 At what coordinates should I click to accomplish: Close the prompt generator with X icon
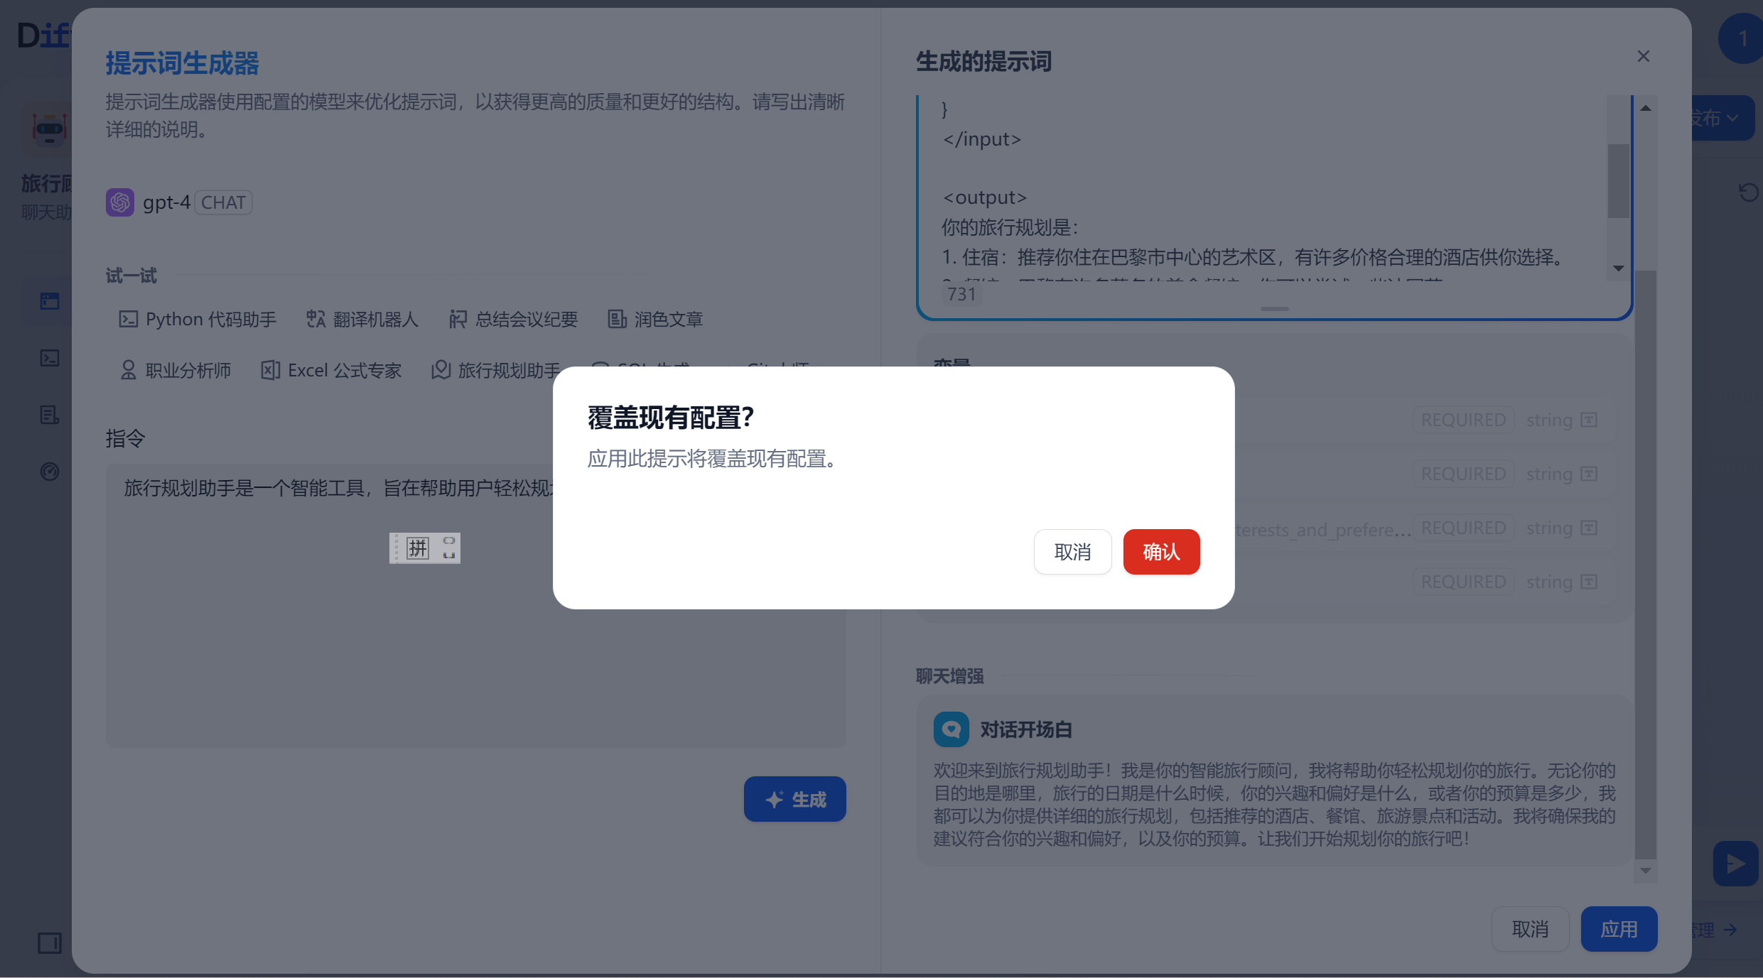click(x=1643, y=56)
